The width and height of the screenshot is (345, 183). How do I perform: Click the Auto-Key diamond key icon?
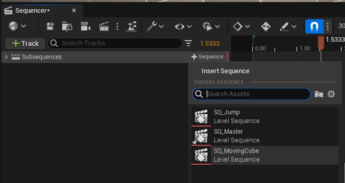click(x=266, y=26)
